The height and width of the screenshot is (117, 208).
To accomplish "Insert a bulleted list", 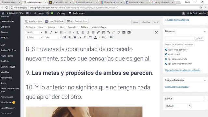I will [61, 32].
